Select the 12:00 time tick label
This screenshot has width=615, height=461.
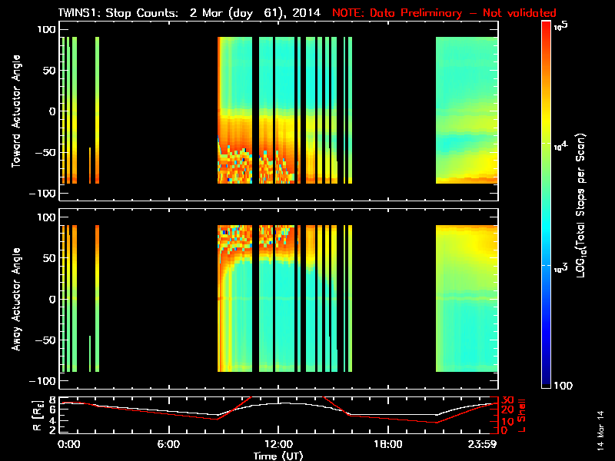[x=278, y=444]
